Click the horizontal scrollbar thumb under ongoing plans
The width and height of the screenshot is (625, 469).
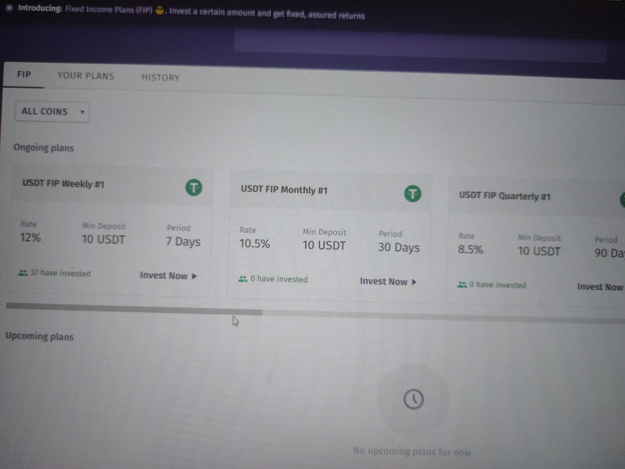click(134, 308)
